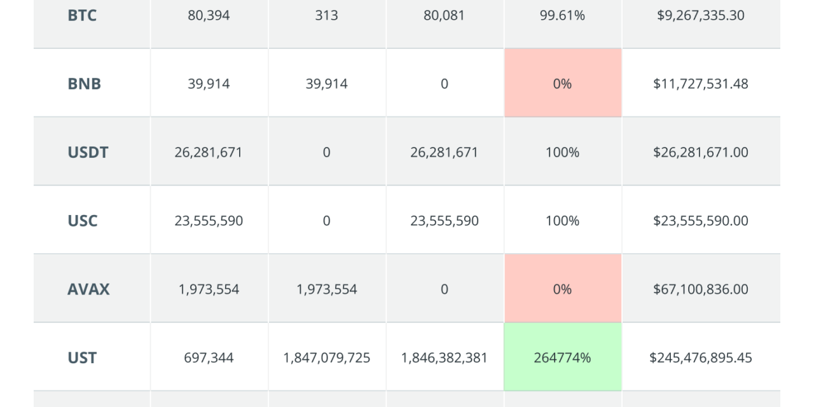Select the BTC row label
The width and height of the screenshot is (814, 407).
(x=81, y=15)
